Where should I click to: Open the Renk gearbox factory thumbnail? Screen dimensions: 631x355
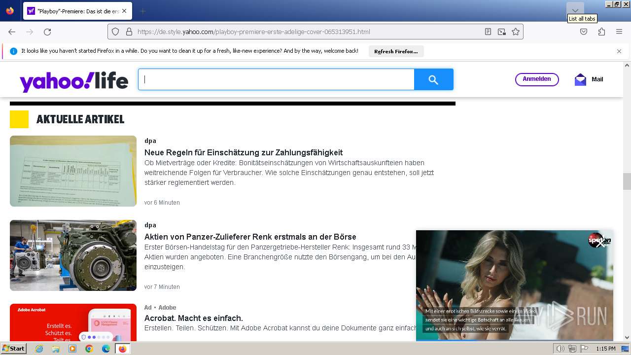[73, 255]
